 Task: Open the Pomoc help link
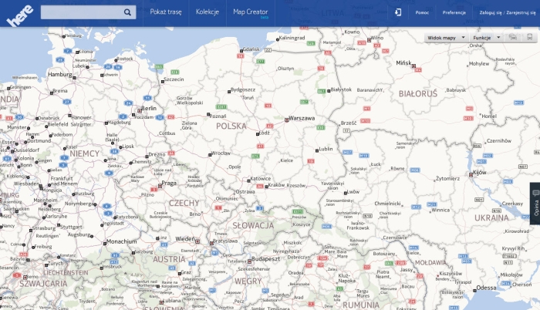click(x=422, y=13)
